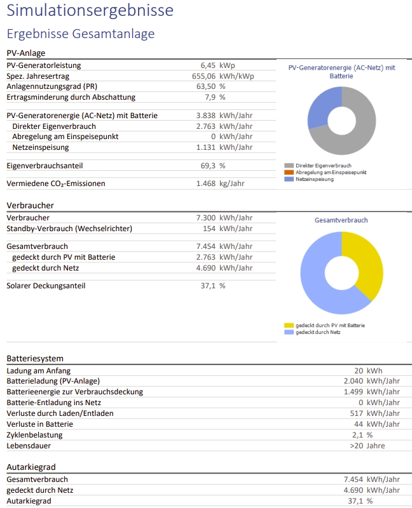Click the value 1.499 kWh/Jahr
The height and width of the screenshot is (508, 412).
(372, 392)
